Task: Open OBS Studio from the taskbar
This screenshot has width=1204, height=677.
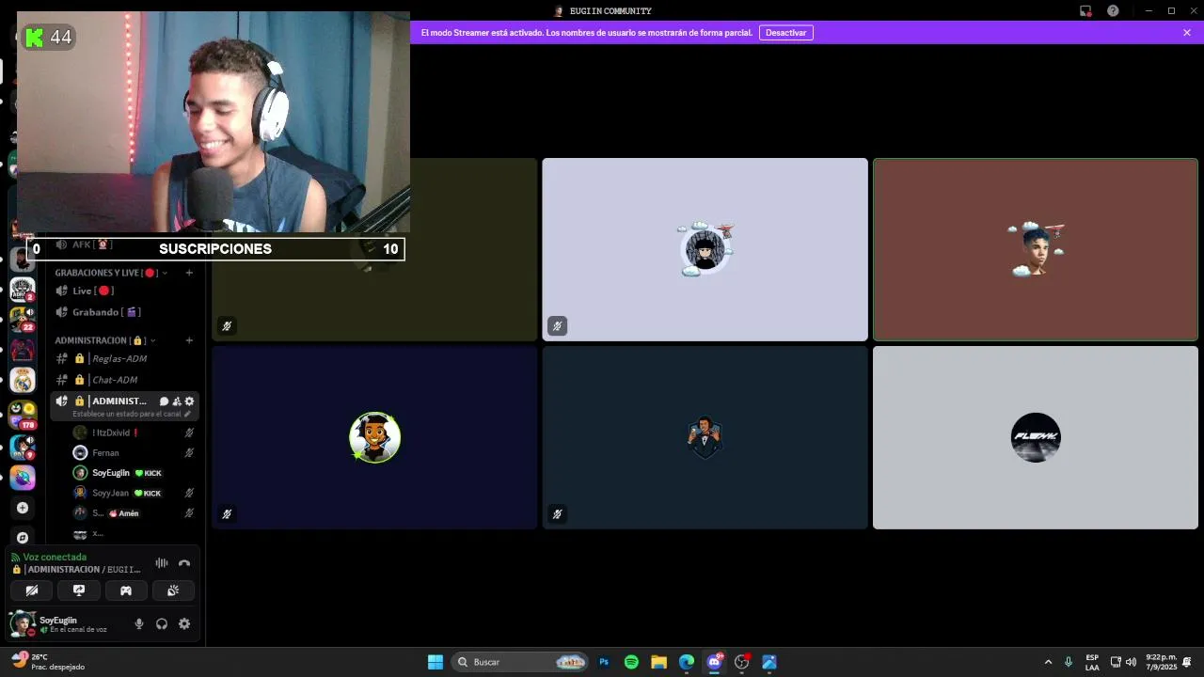Action: (742, 662)
